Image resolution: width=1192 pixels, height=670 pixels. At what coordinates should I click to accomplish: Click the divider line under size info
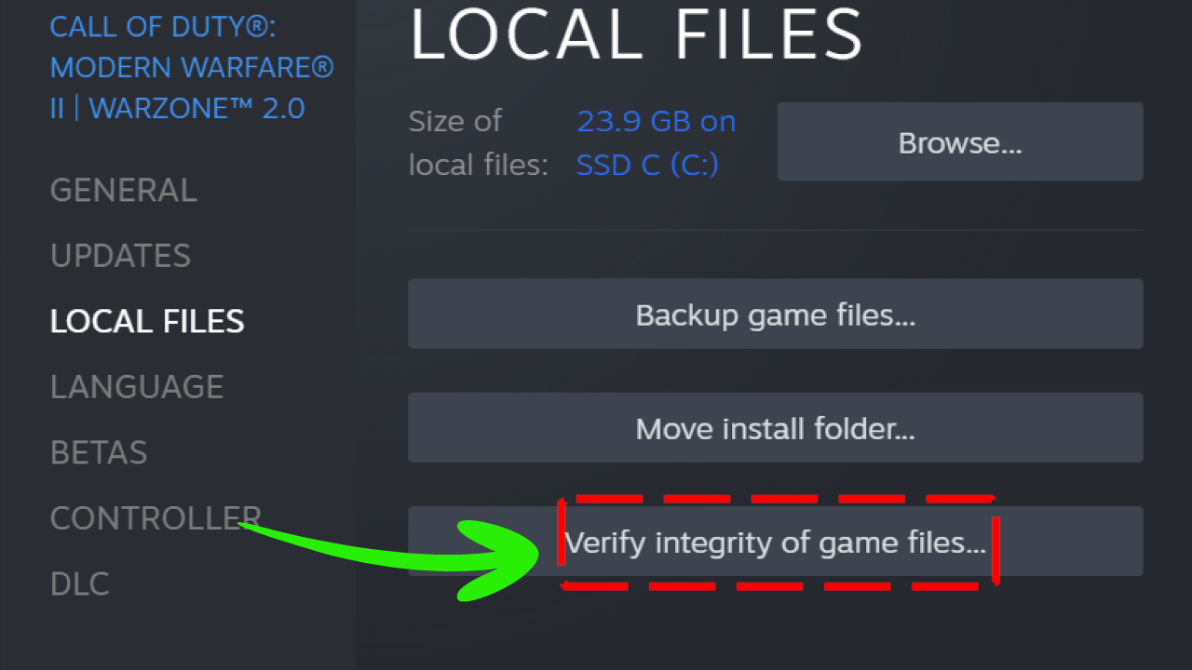coord(775,230)
